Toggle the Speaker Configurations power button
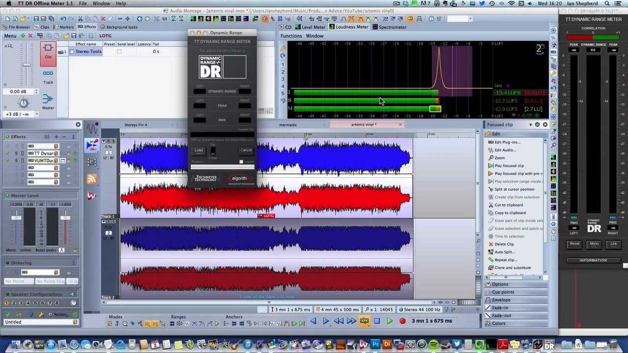Viewport: 628px width, 353px height. (7, 294)
